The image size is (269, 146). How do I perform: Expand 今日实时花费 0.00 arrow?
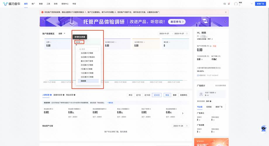pos(202,59)
